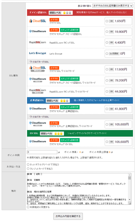This screenshot has height=222, width=137.
Task: Click the Let's Encrypt logo
Action: pos(38,53)
